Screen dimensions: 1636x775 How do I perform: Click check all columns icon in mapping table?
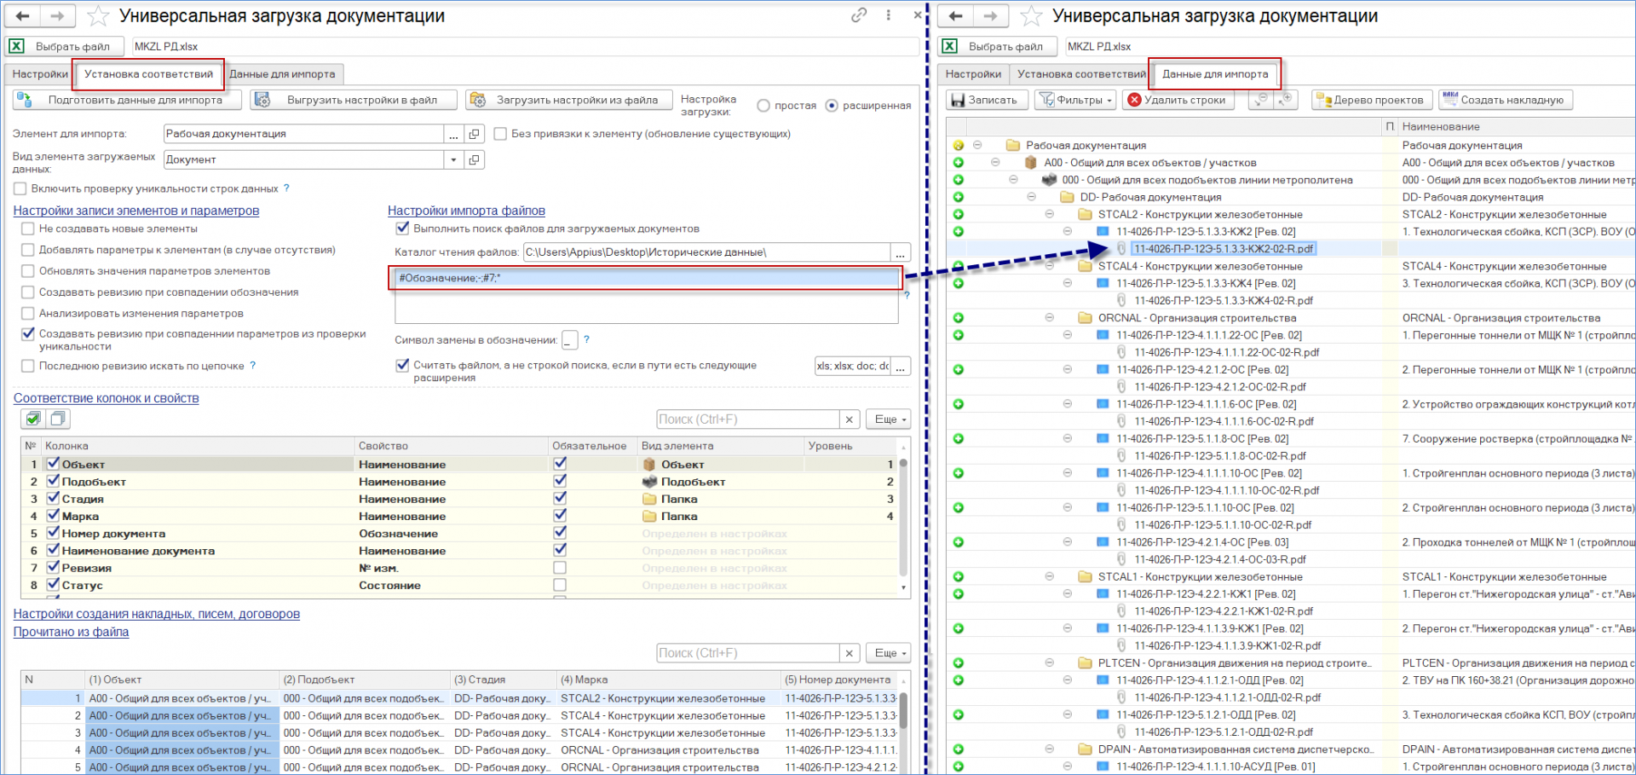coord(33,419)
